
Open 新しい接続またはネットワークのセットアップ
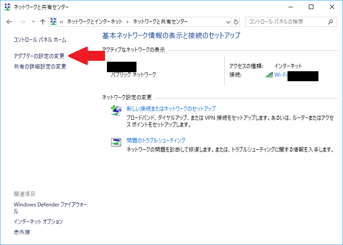pos(171,108)
